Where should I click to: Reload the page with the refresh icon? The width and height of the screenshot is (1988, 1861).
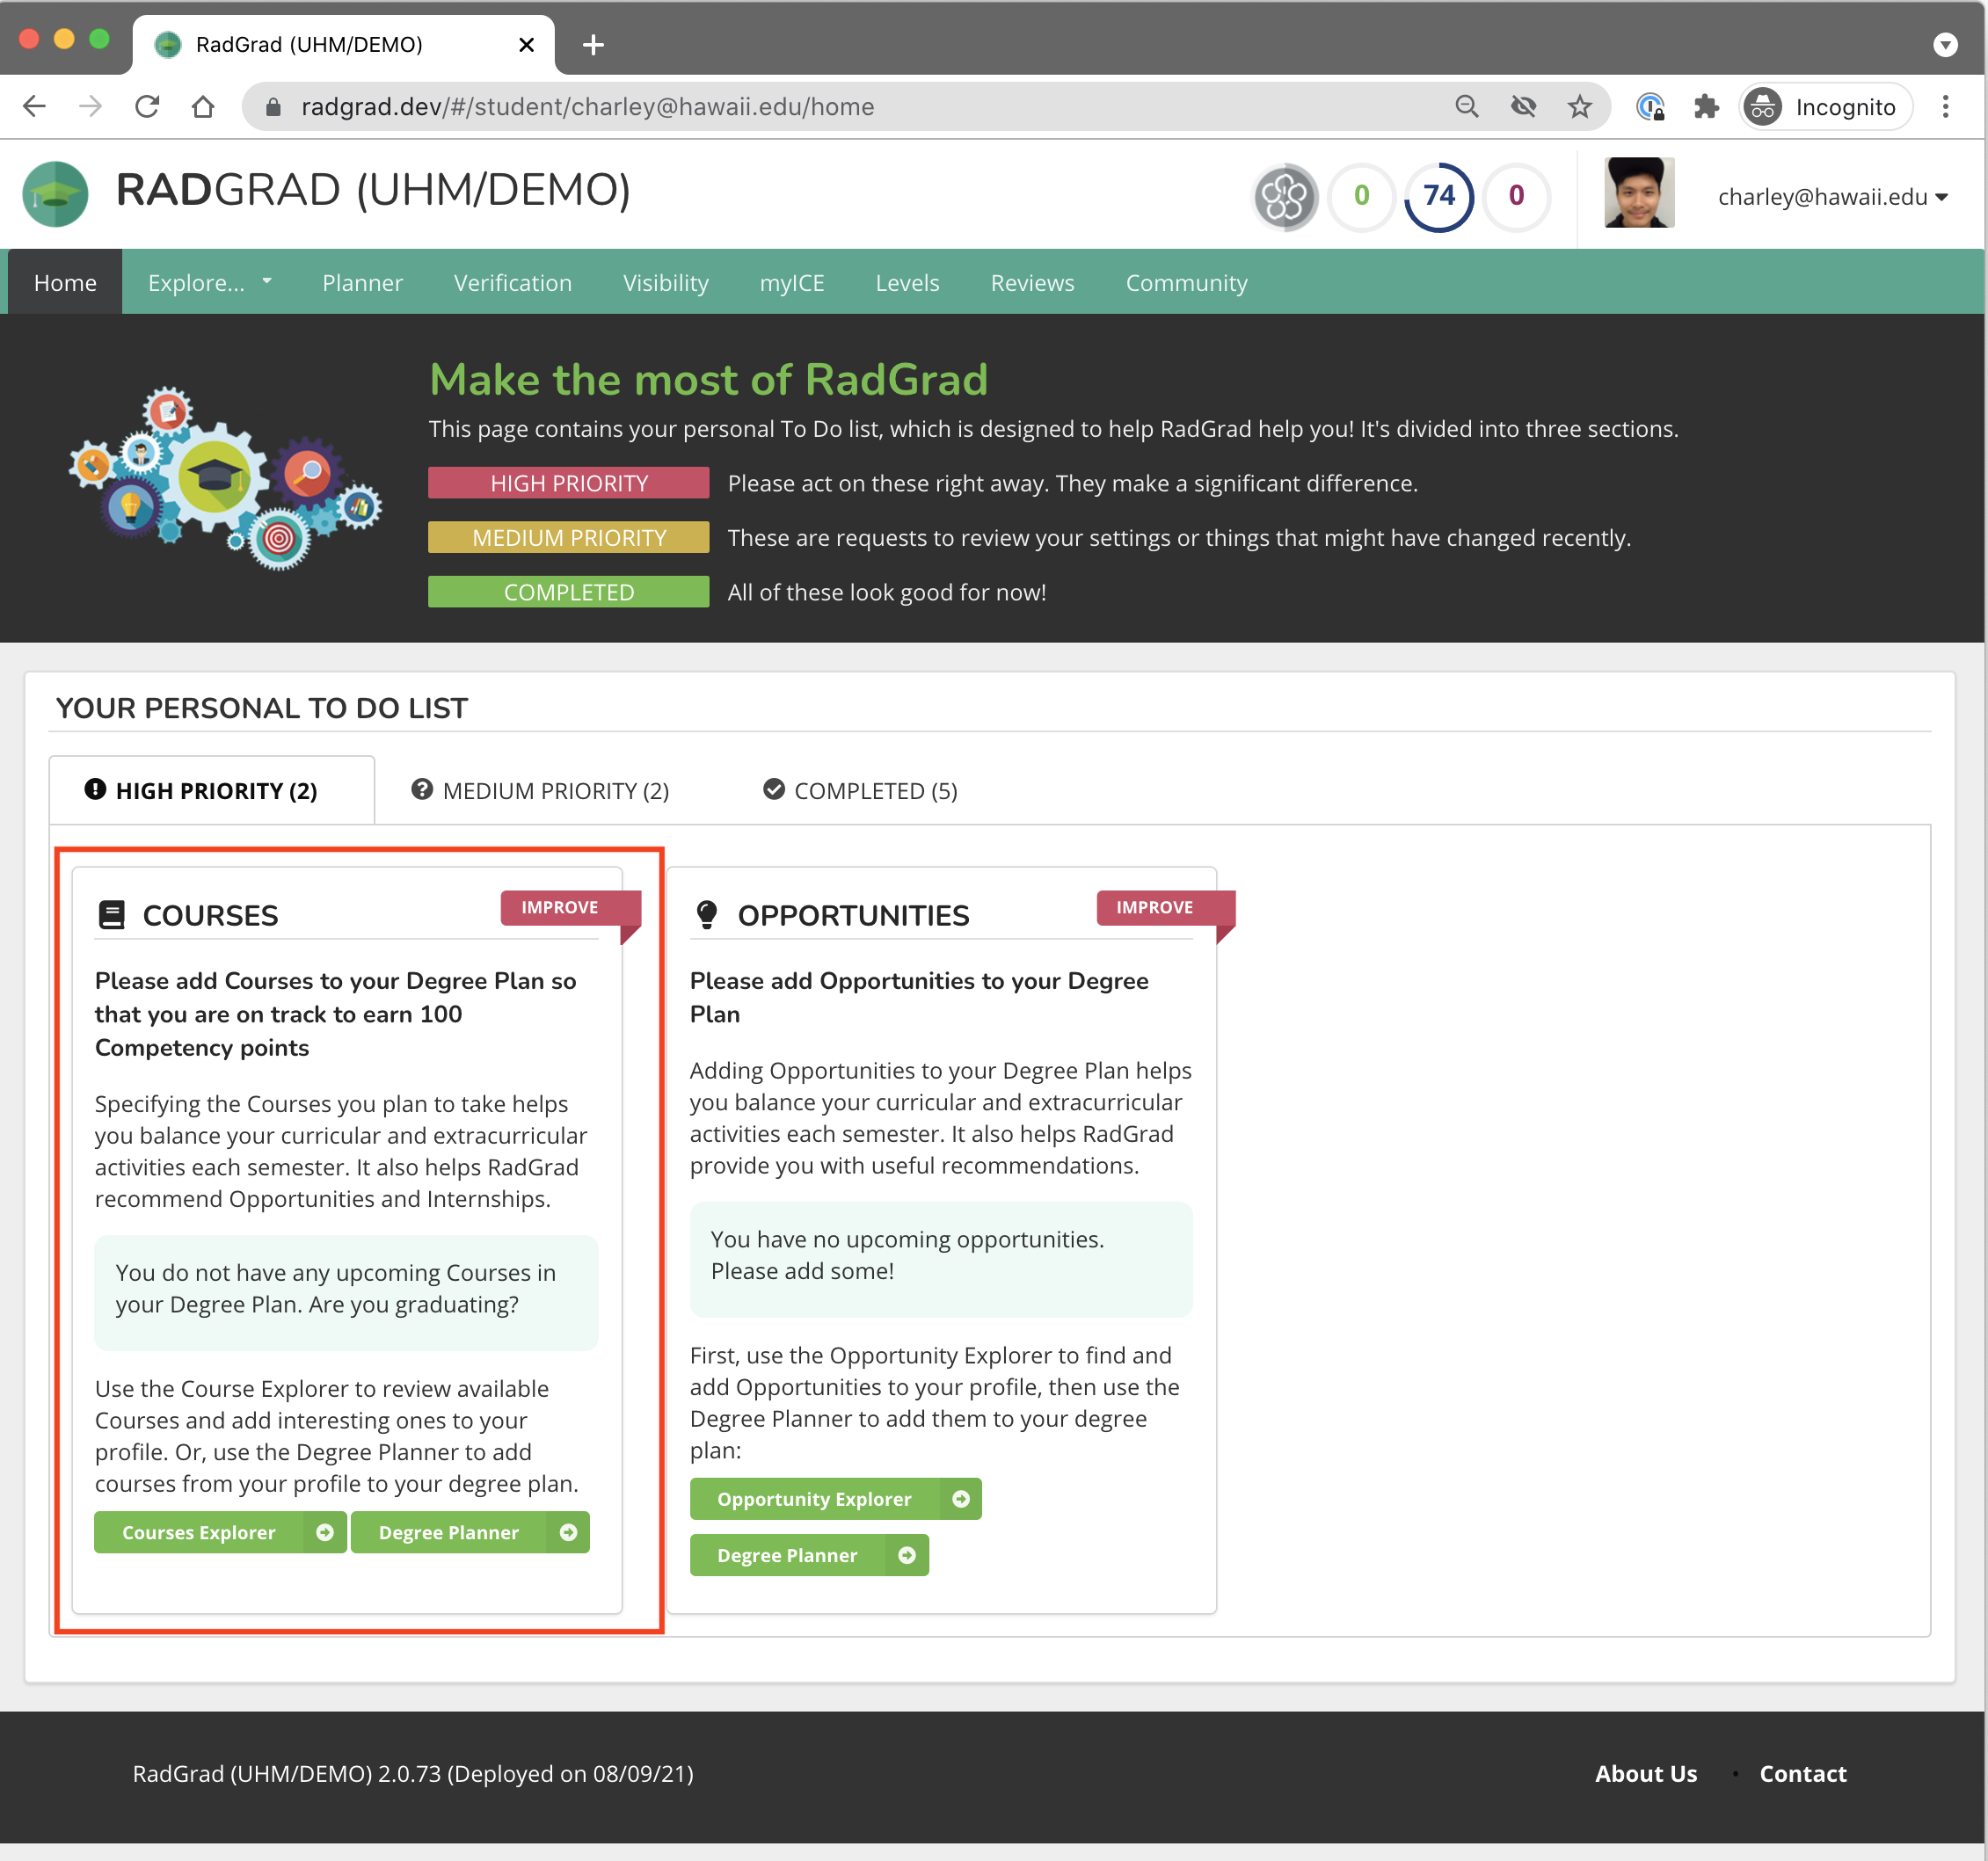(x=147, y=106)
